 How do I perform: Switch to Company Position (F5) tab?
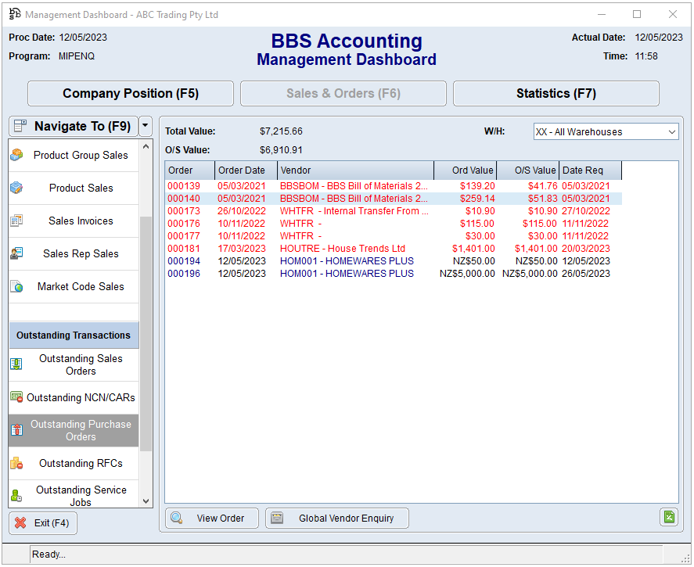click(x=131, y=94)
